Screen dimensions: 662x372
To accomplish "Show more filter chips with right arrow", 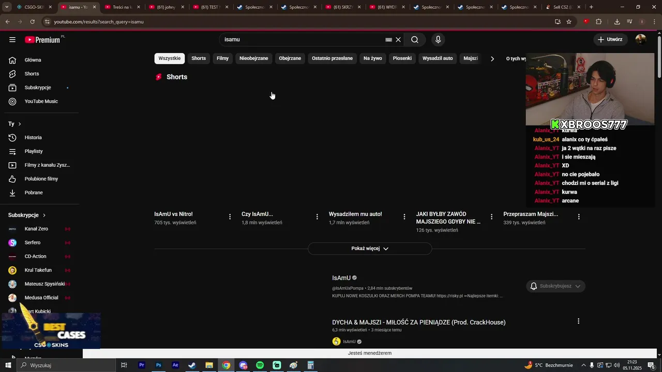I will tap(492, 59).
